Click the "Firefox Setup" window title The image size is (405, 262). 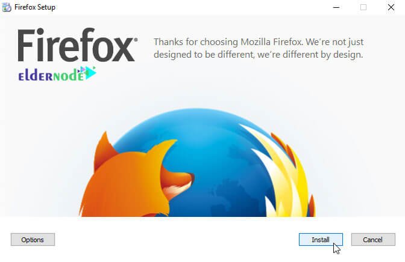(x=35, y=7)
